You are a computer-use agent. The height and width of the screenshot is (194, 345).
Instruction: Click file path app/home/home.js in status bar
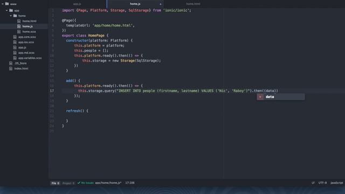[108, 183]
